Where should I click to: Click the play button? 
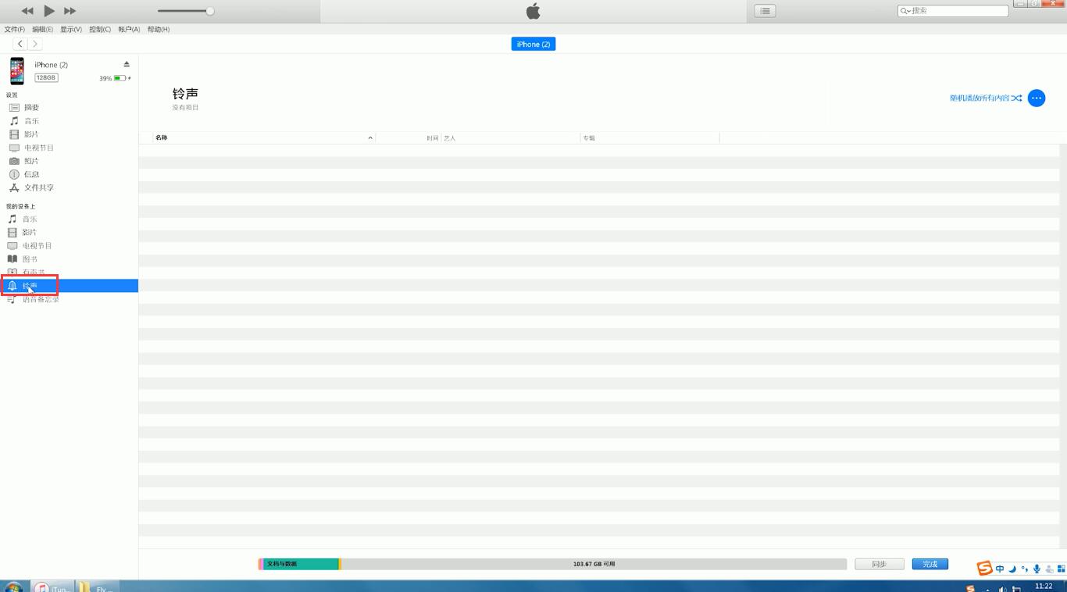49,11
